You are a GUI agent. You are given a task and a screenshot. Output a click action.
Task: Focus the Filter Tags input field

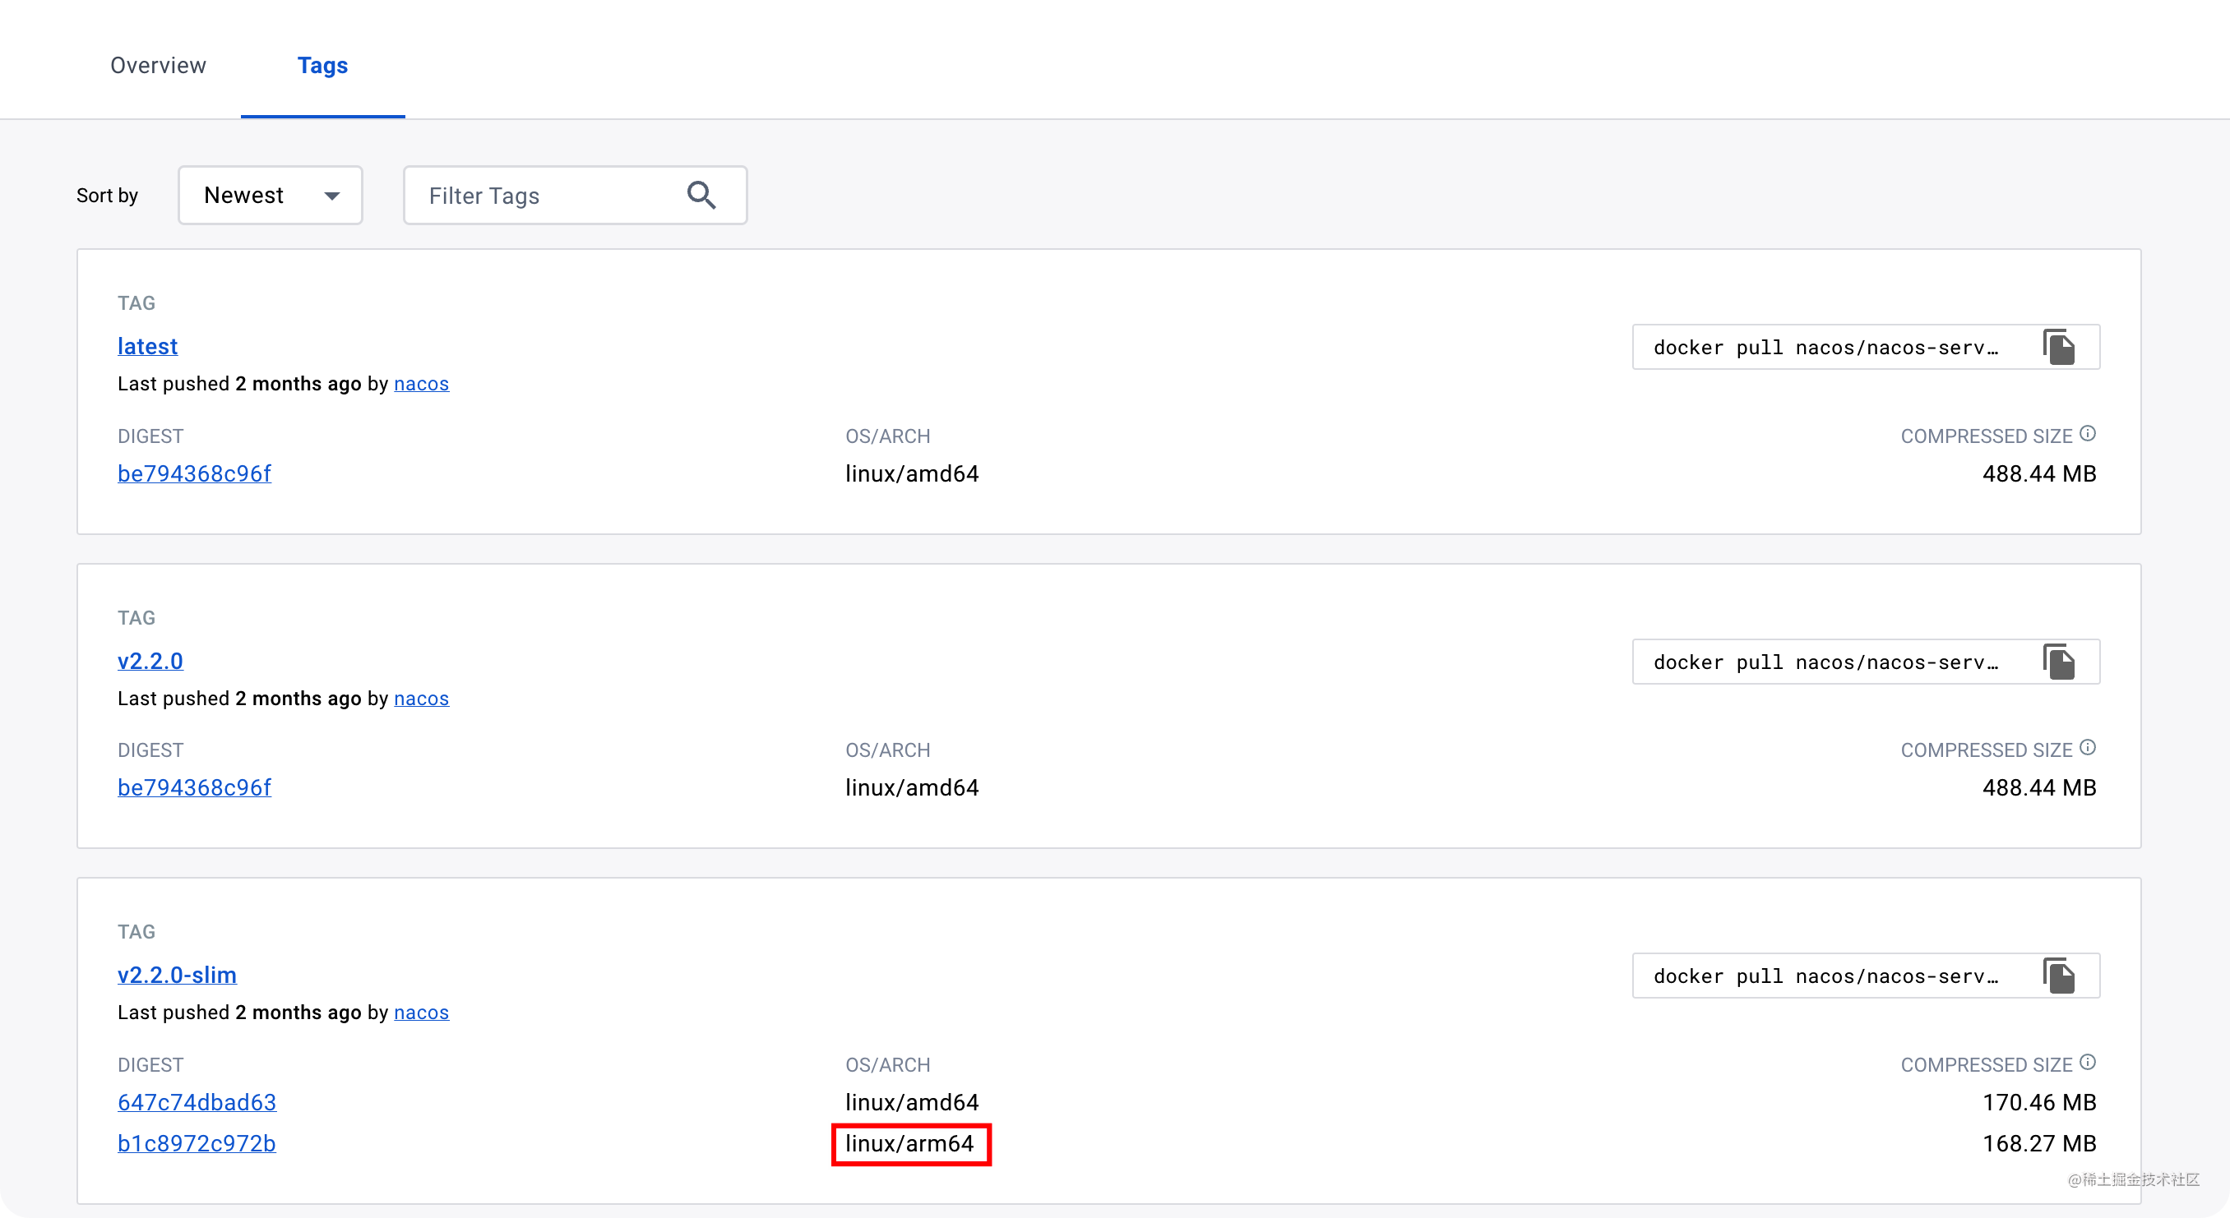[x=545, y=196]
